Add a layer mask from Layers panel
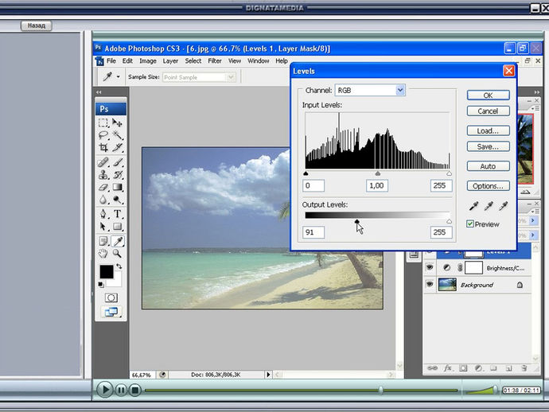 [x=463, y=368]
